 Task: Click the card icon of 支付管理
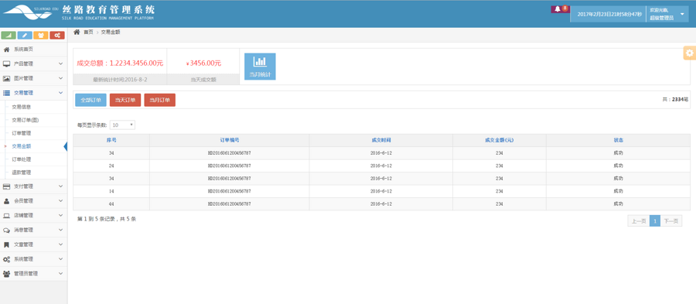(7, 186)
